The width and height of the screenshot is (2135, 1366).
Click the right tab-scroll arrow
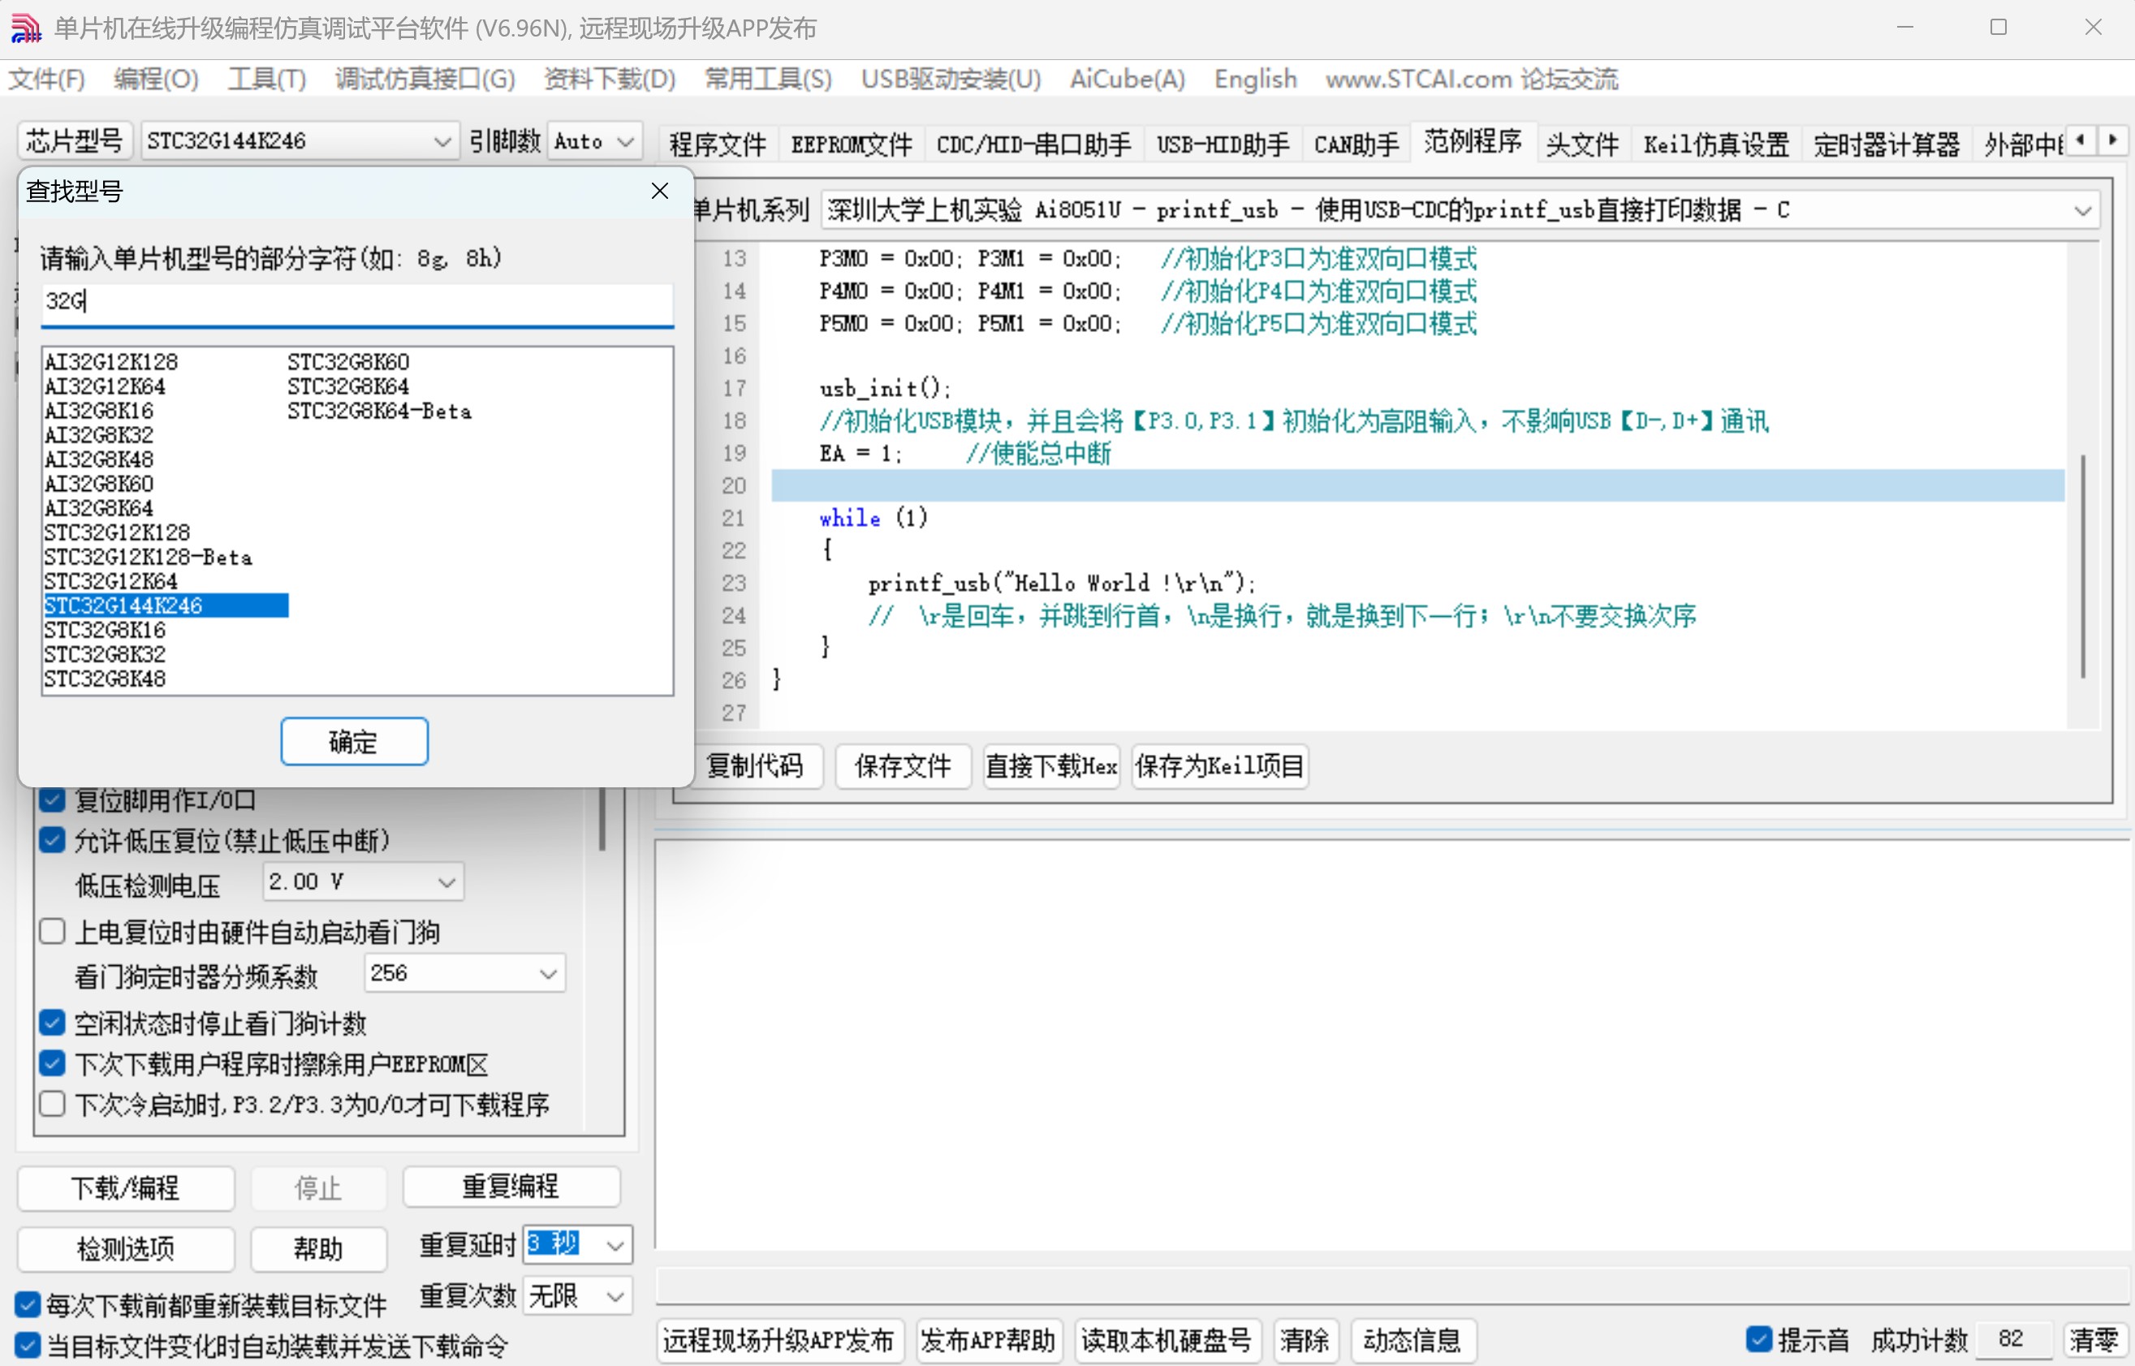click(2114, 140)
